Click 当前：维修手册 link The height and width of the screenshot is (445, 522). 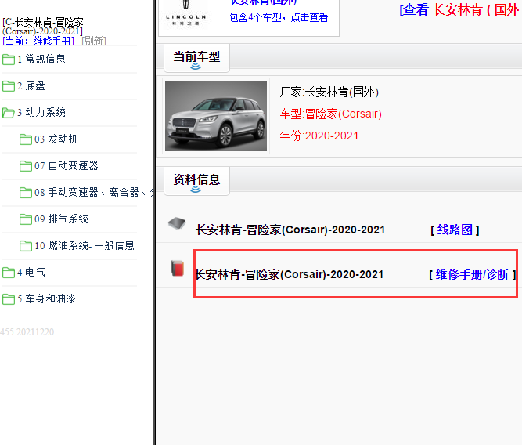(x=38, y=41)
